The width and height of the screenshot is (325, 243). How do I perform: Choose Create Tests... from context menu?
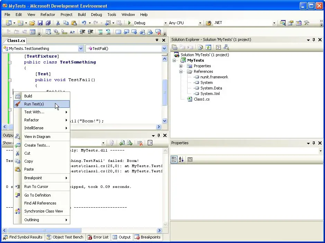tap(42, 145)
